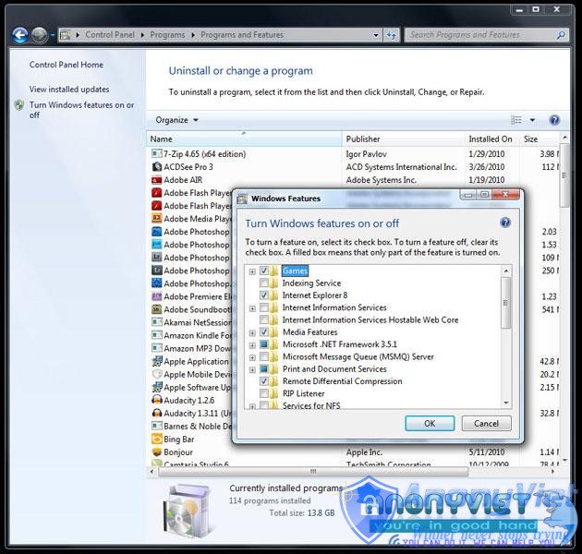Image resolution: width=582 pixels, height=554 pixels.
Task: Click the 7-Zip program icon
Action: click(x=157, y=153)
